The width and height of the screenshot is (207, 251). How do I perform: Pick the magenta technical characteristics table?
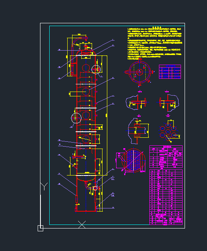click(x=166, y=157)
